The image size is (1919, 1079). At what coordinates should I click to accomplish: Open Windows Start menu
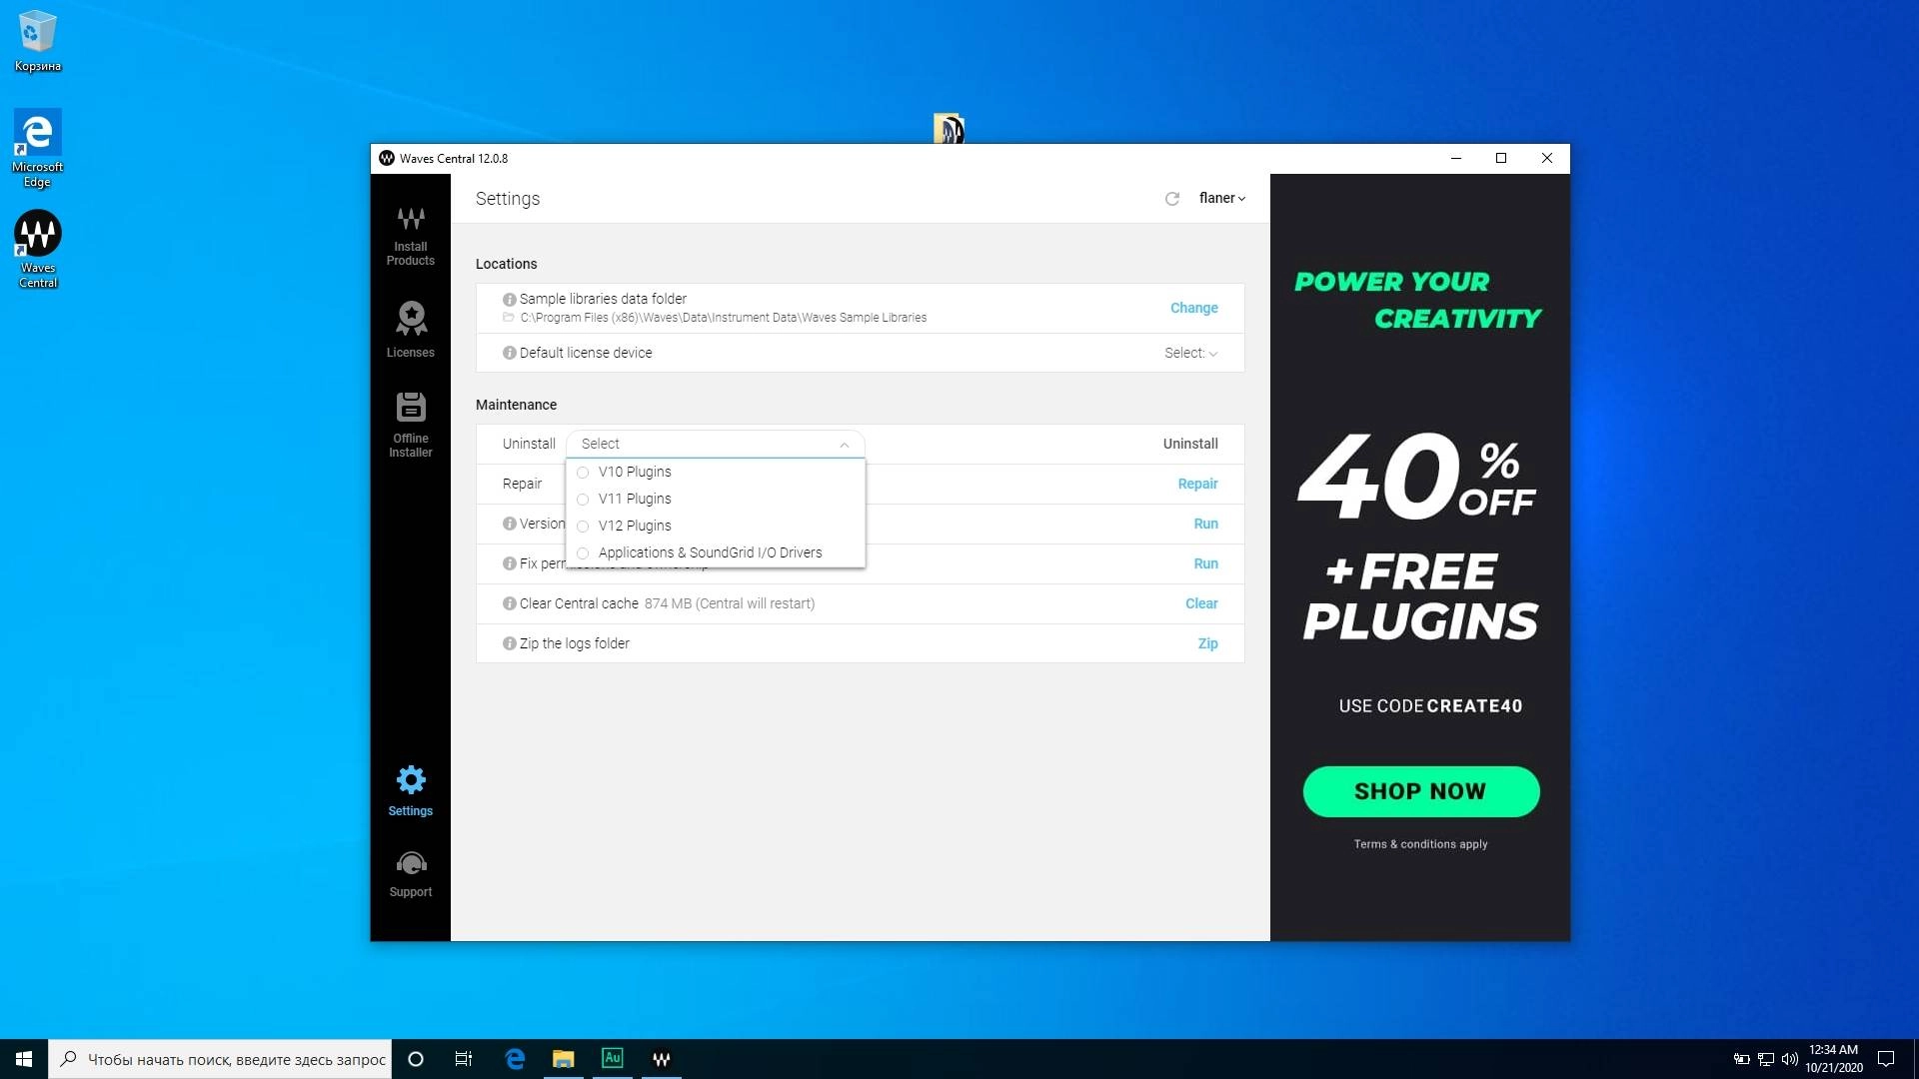24,1059
